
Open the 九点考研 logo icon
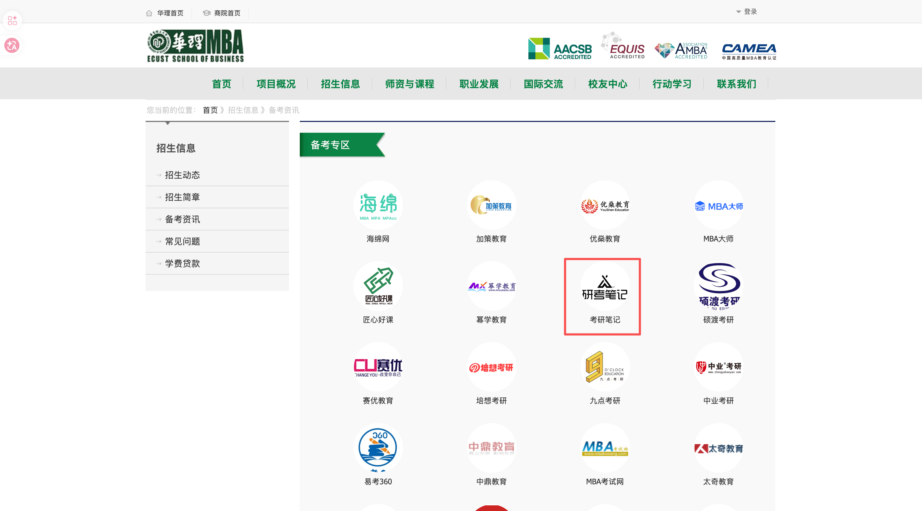tap(605, 367)
